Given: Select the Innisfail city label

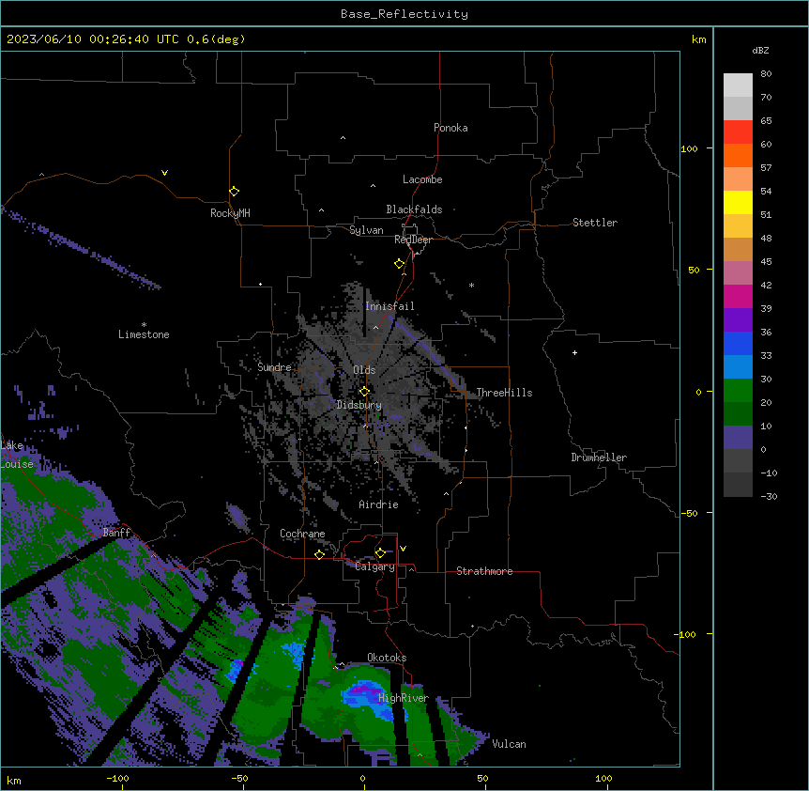Looking at the screenshot, I should (389, 306).
